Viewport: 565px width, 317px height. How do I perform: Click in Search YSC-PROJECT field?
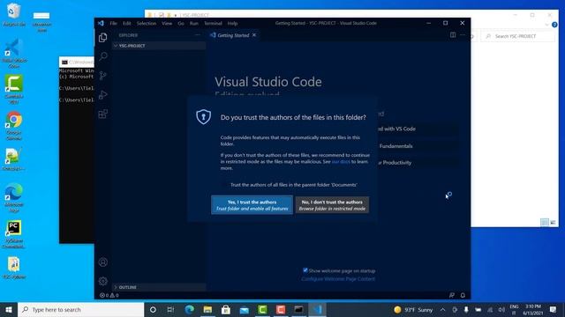(518, 36)
